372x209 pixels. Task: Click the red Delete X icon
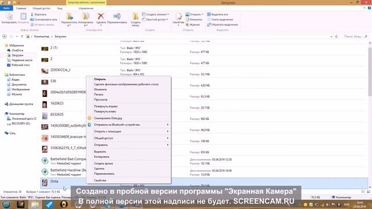[101, 16]
